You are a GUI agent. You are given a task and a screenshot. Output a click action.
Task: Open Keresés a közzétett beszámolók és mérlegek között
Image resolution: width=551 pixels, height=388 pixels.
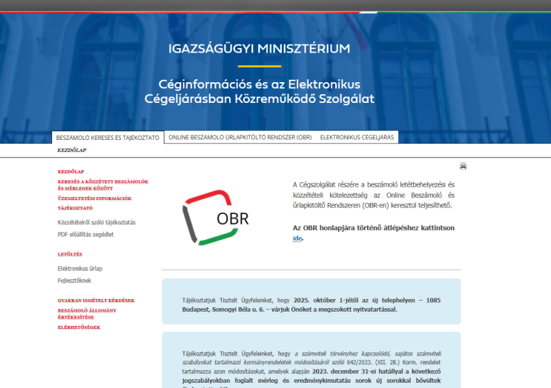coord(103,185)
